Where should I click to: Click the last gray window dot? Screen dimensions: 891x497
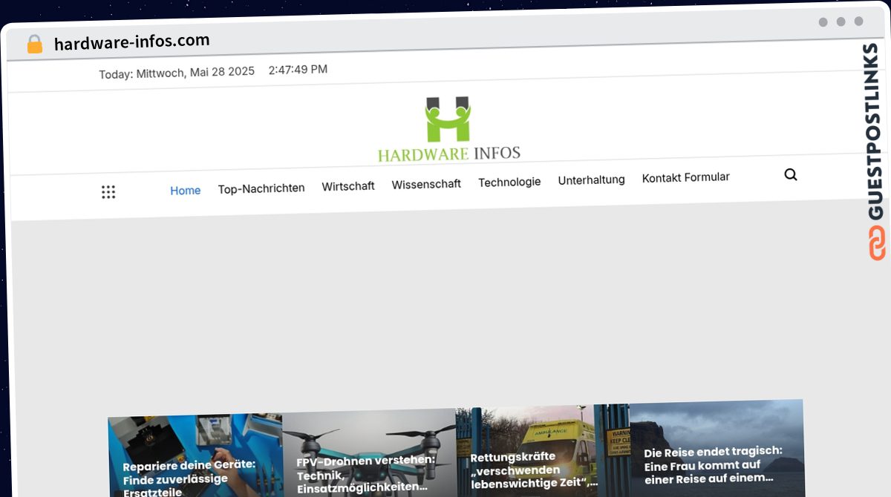(858, 22)
